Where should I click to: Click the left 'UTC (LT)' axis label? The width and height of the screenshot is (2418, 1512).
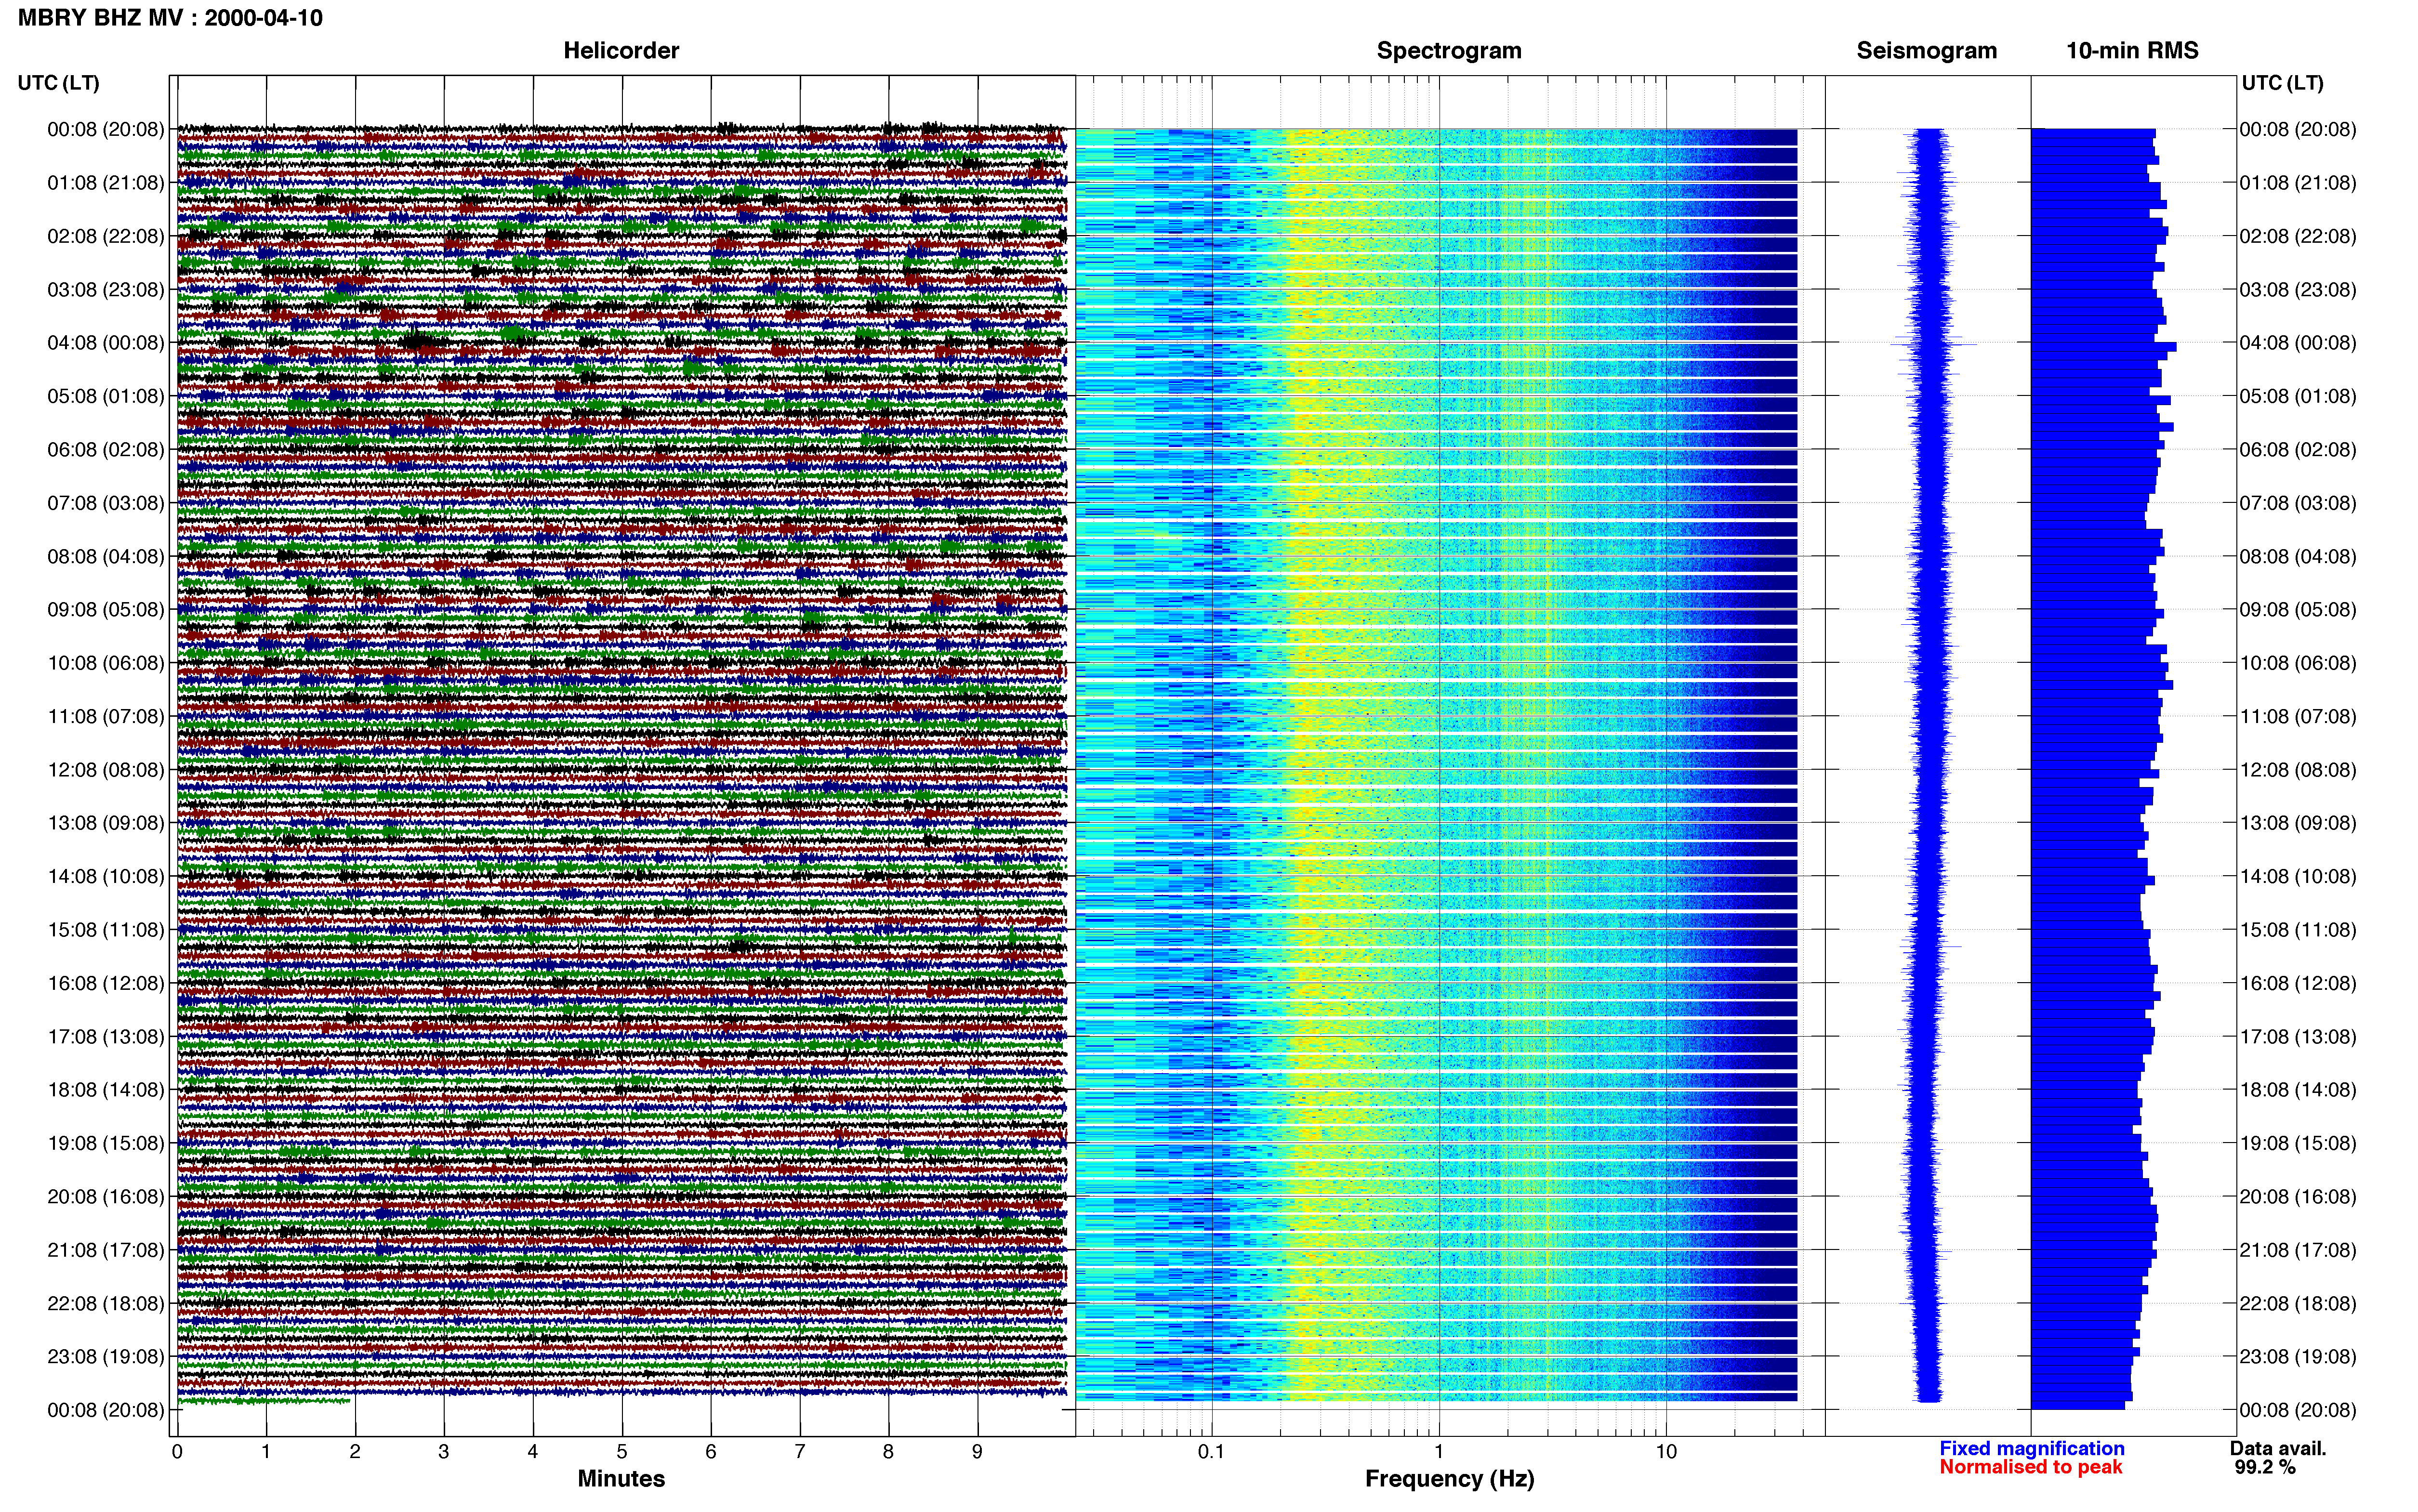58,83
